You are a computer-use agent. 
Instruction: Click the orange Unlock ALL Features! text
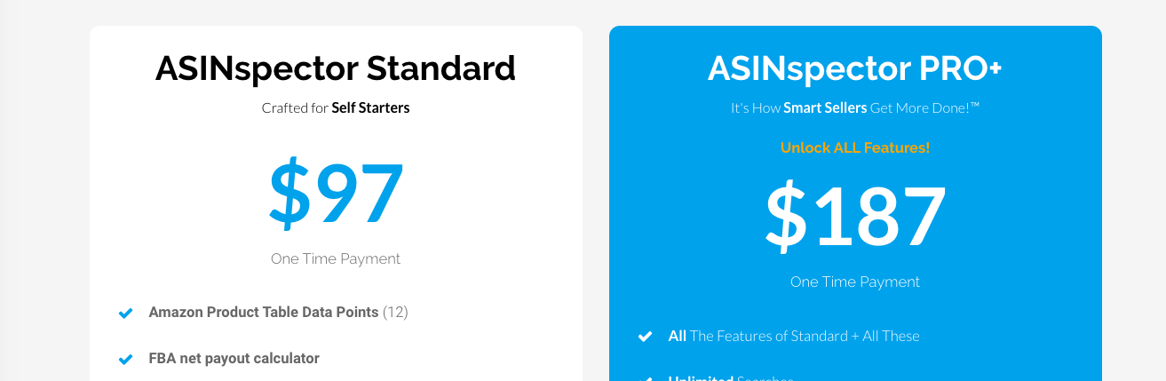(x=855, y=147)
